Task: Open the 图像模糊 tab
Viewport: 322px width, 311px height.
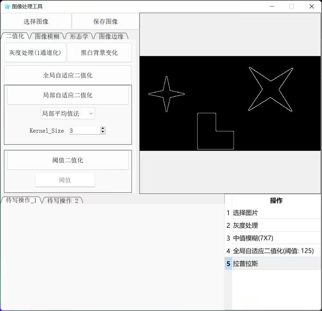Action: [x=47, y=36]
